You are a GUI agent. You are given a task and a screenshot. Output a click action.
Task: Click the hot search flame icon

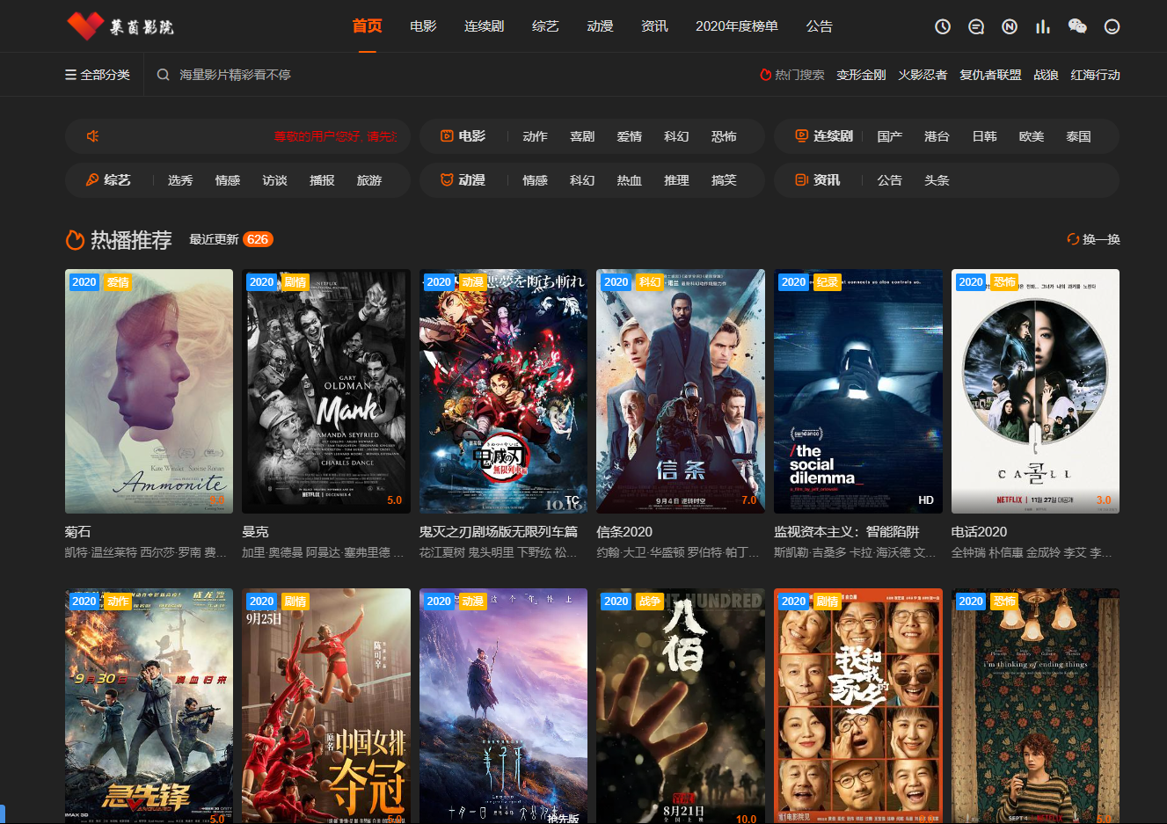[766, 75]
